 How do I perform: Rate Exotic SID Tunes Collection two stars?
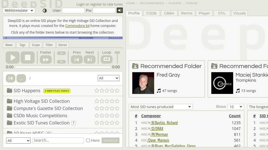point(102,123)
